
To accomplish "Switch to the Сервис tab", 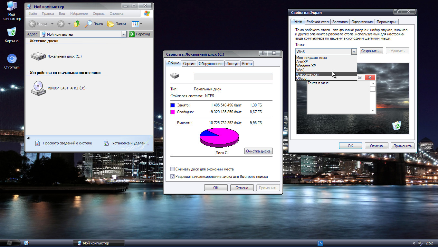I will click(189, 64).
